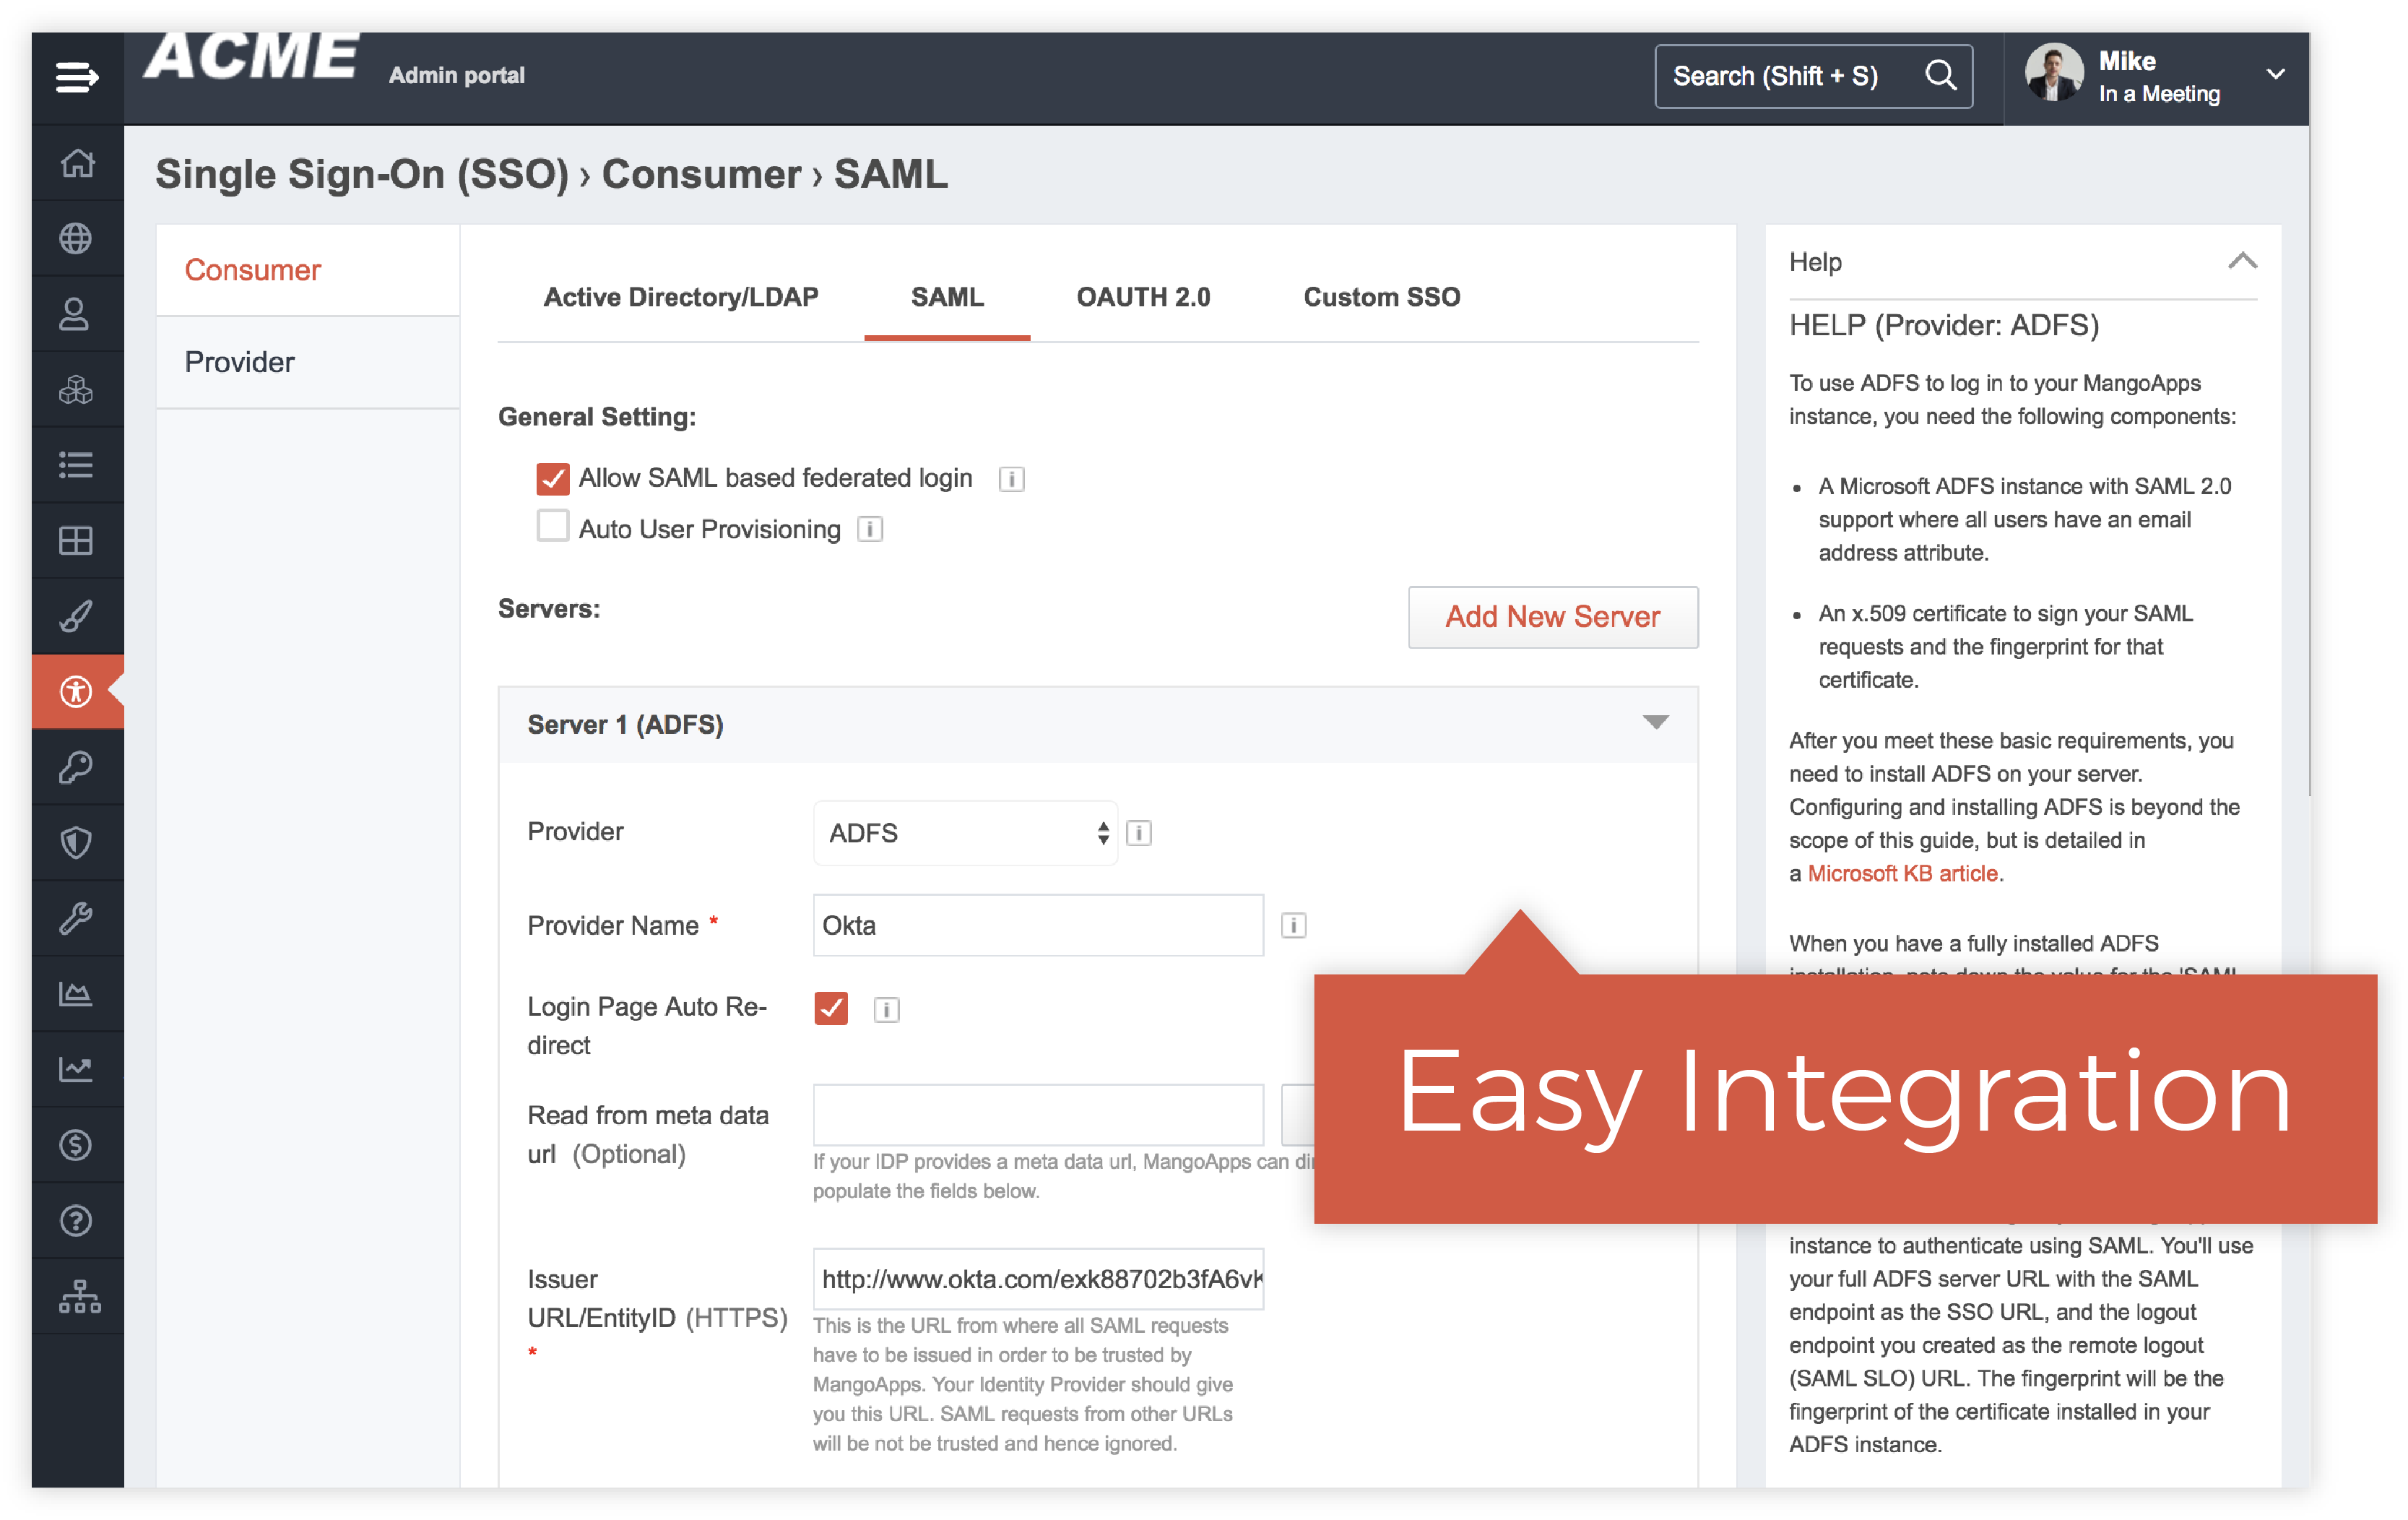Click the hamburger menu toggle icon
This screenshot has height=1520, width=2408.
[77, 76]
